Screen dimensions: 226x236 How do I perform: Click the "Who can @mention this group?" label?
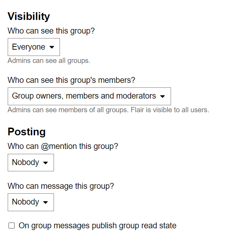tap(63, 146)
